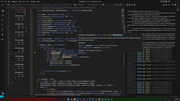Image resolution: width=180 pixels, height=101 pixels.
Task: Open the Windows Start menu
Action: pyautogui.click(x=68, y=99)
